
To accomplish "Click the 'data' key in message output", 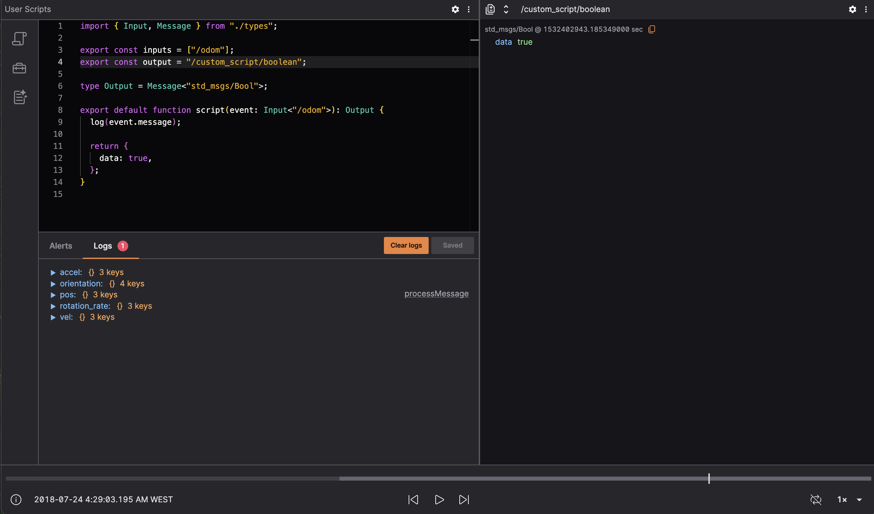I will [x=503, y=42].
